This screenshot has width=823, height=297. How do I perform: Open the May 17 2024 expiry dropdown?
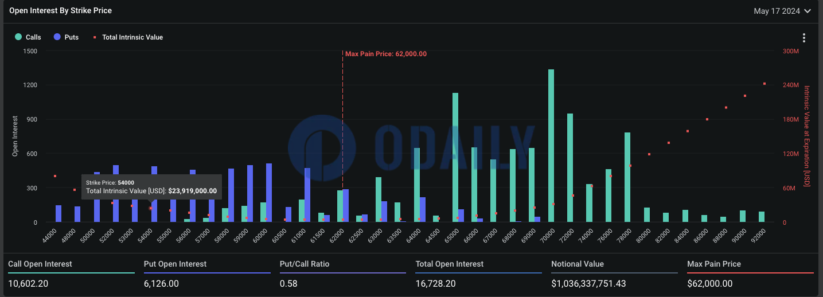coord(782,11)
